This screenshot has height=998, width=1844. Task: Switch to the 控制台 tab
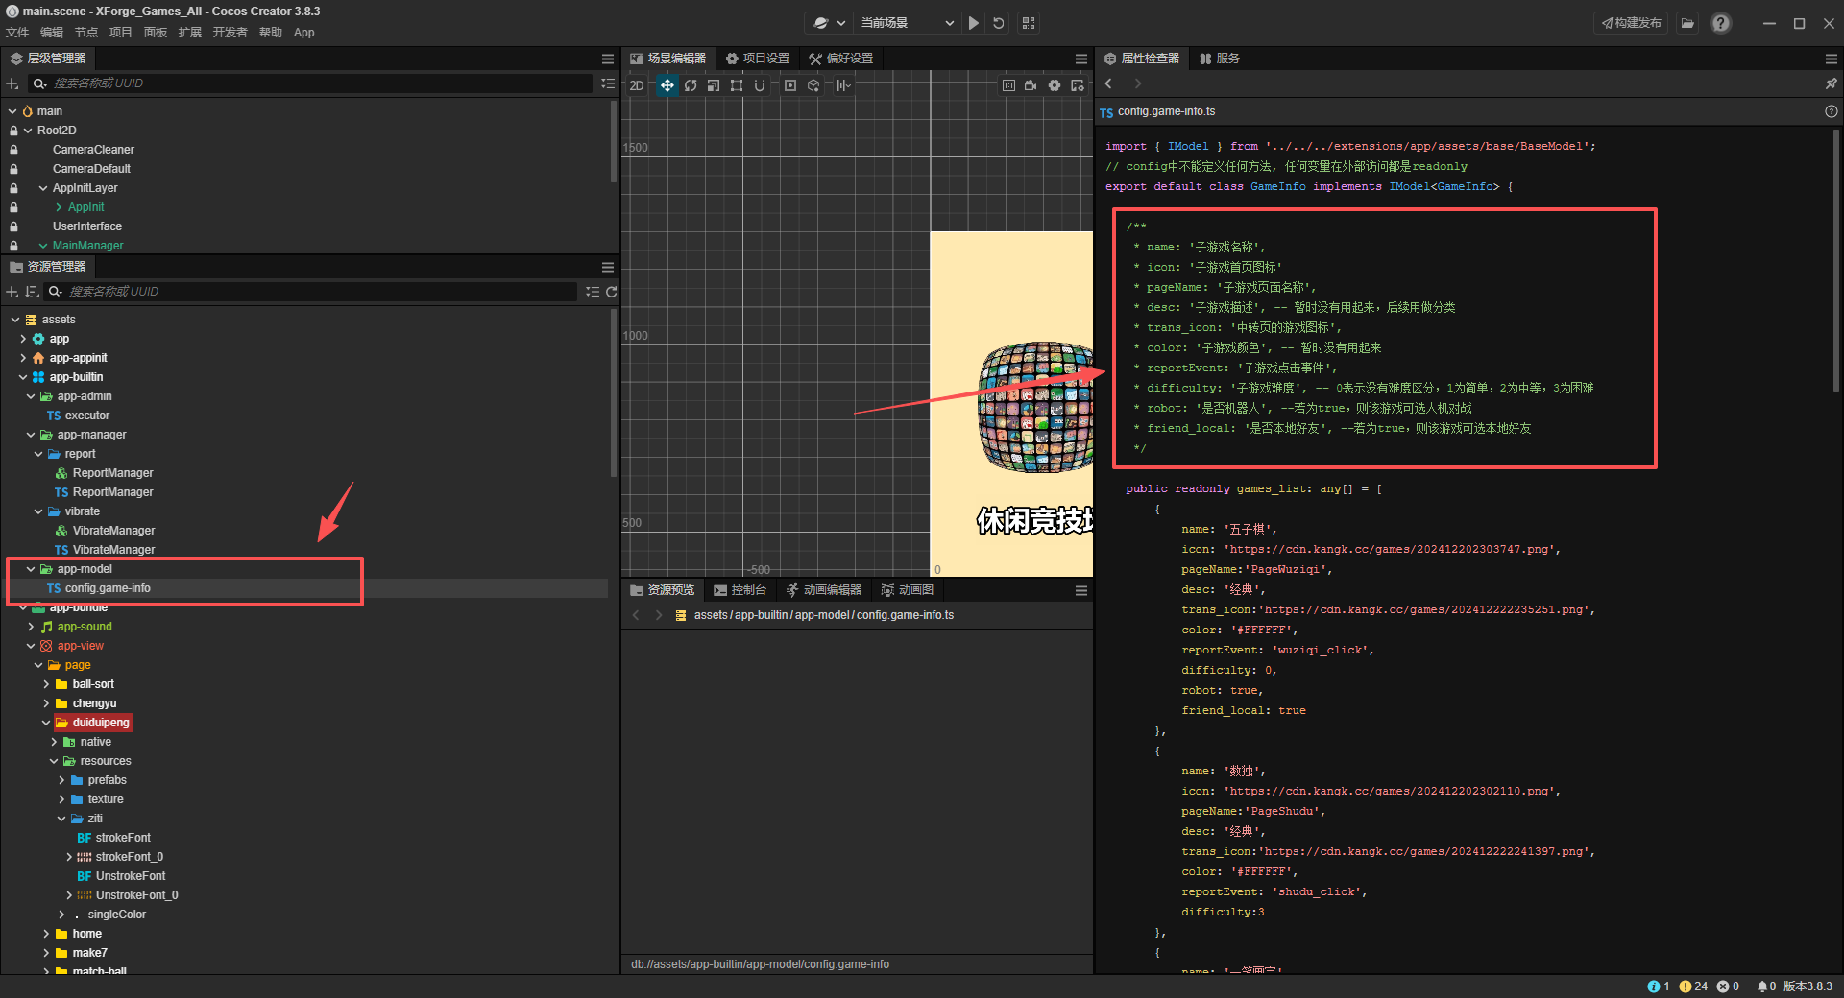pyautogui.click(x=740, y=590)
